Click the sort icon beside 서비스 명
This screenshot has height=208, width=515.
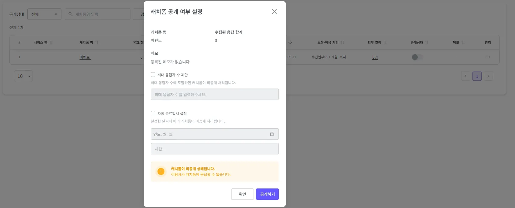[51, 43]
